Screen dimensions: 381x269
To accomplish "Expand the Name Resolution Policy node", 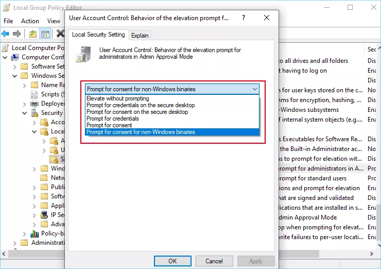I will [x=25, y=86].
